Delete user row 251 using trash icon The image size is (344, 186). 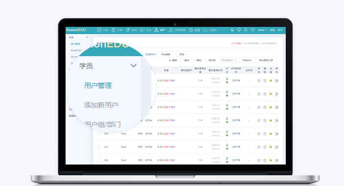265,147
